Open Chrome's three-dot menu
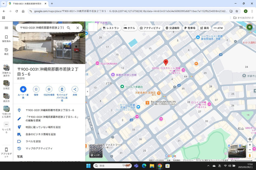 coord(252,11)
